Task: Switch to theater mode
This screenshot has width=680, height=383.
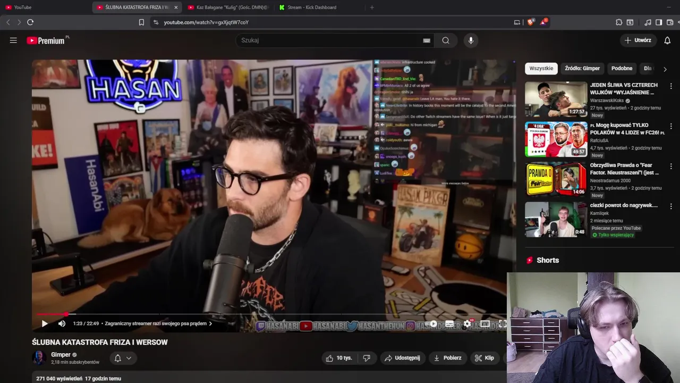Action: click(485, 323)
